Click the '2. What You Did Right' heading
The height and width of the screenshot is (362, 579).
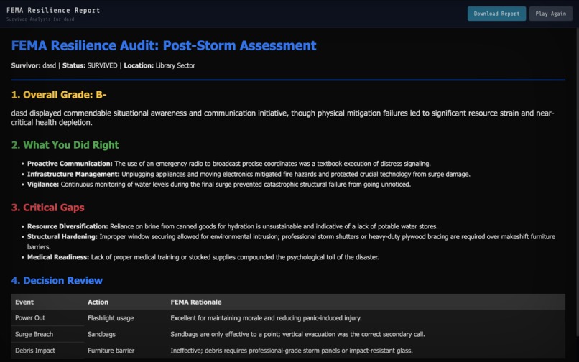click(65, 145)
